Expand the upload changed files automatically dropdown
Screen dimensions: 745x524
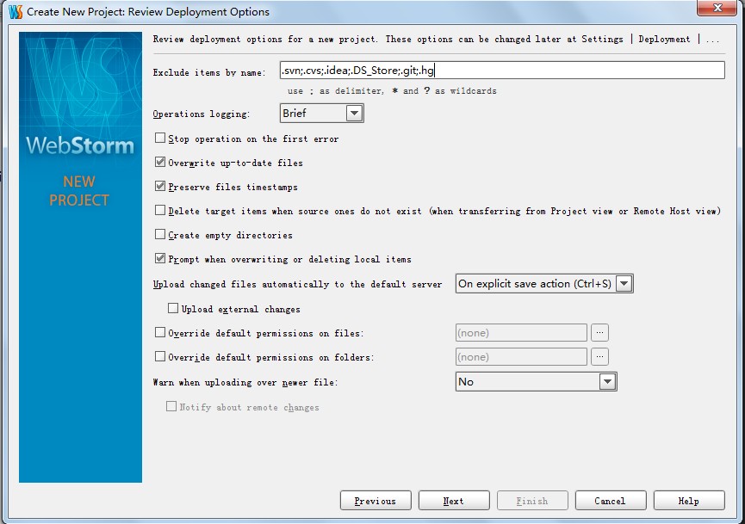pyautogui.click(x=544, y=284)
